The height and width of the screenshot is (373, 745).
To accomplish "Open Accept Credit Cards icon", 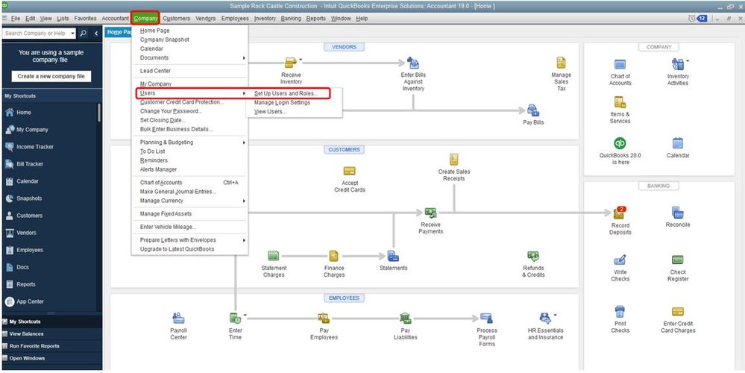I will (350, 171).
